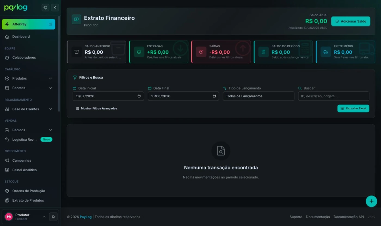The width and height of the screenshot is (381, 226).
Task: Click the sidebar vertical scrollbar
Action: [59, 64]
